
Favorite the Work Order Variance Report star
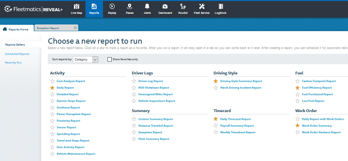298,132
